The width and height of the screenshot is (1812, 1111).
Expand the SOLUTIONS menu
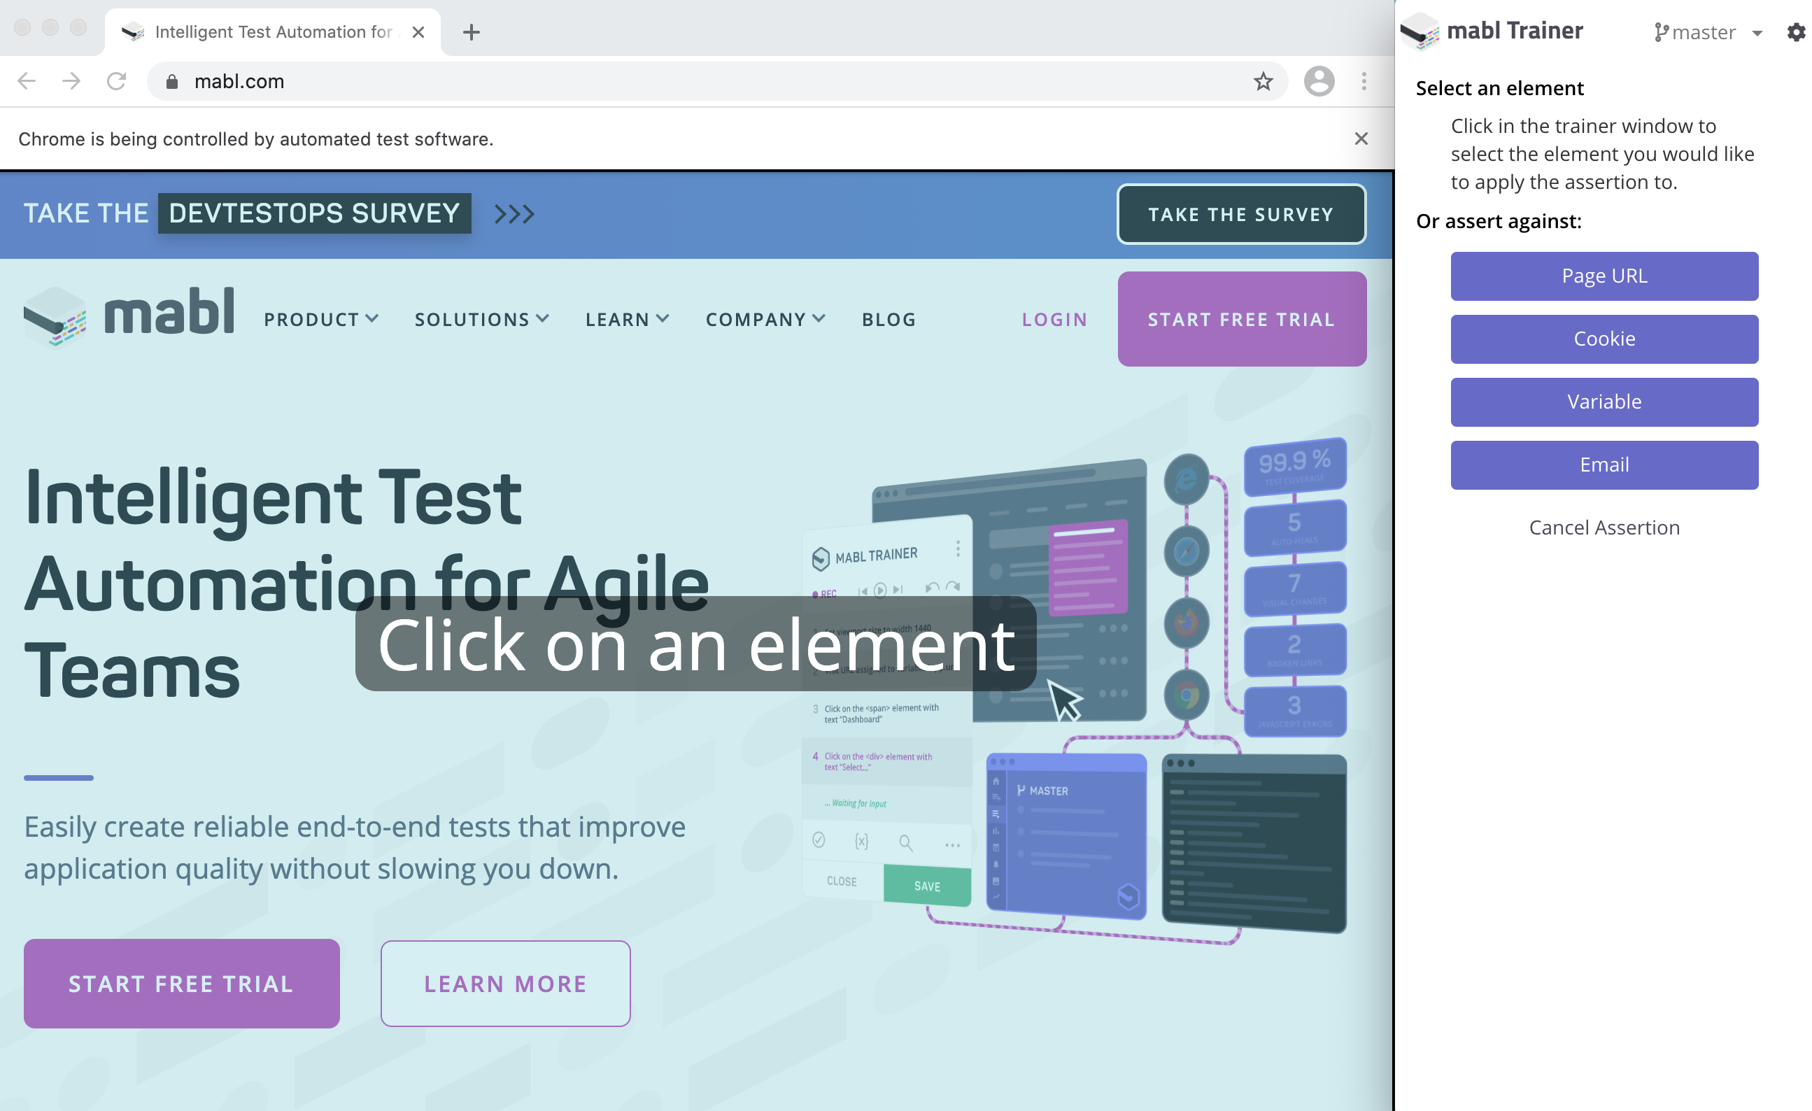click(x=481, y=319)
